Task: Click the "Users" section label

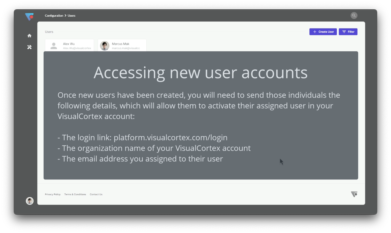Action: coord(49,32)
